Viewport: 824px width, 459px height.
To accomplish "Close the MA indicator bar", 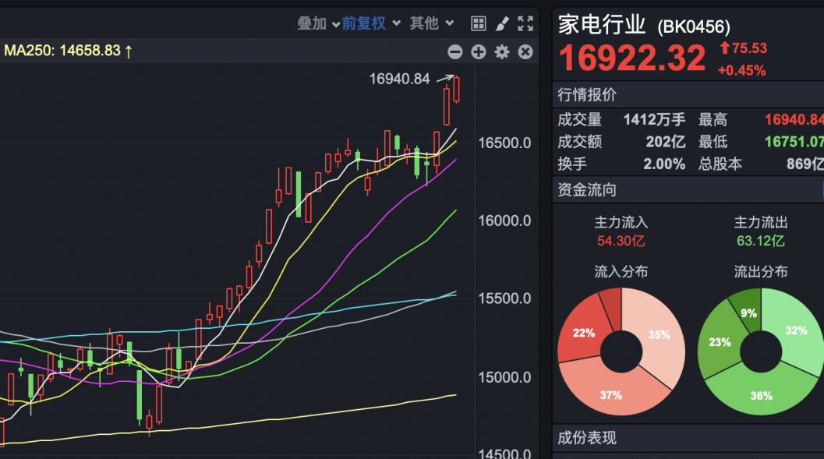I will 525,51.
